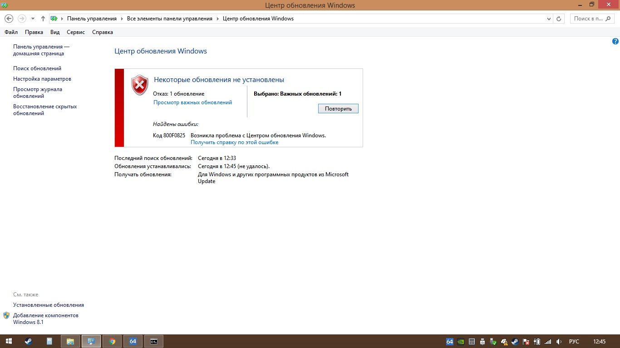Open the OneDrive warning tray icon

504,342
